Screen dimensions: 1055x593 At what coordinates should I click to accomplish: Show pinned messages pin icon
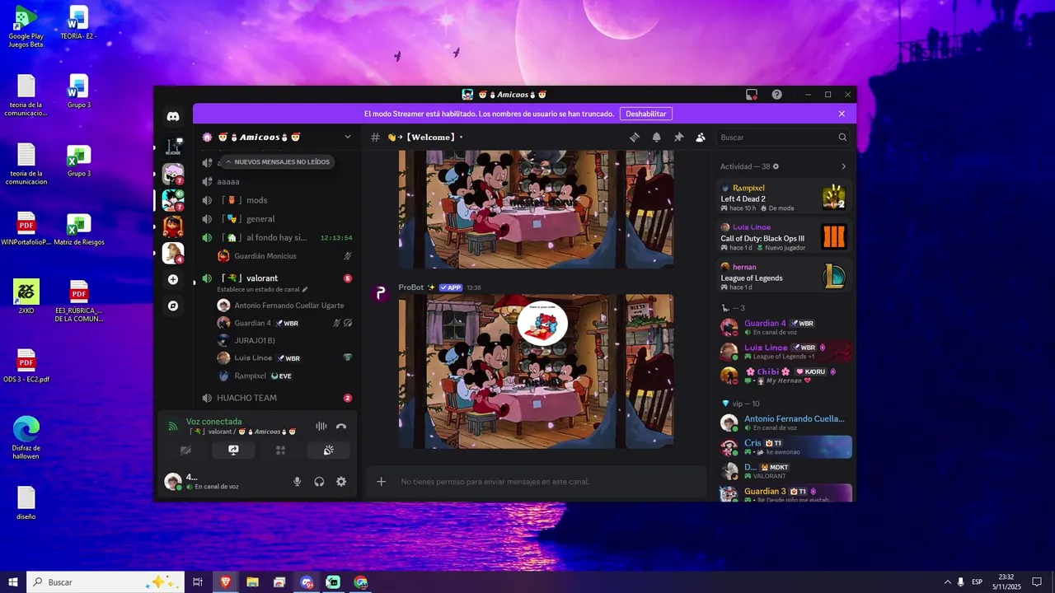(678, 138)
